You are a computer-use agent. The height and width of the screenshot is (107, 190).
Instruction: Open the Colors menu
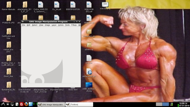(61, 25)
